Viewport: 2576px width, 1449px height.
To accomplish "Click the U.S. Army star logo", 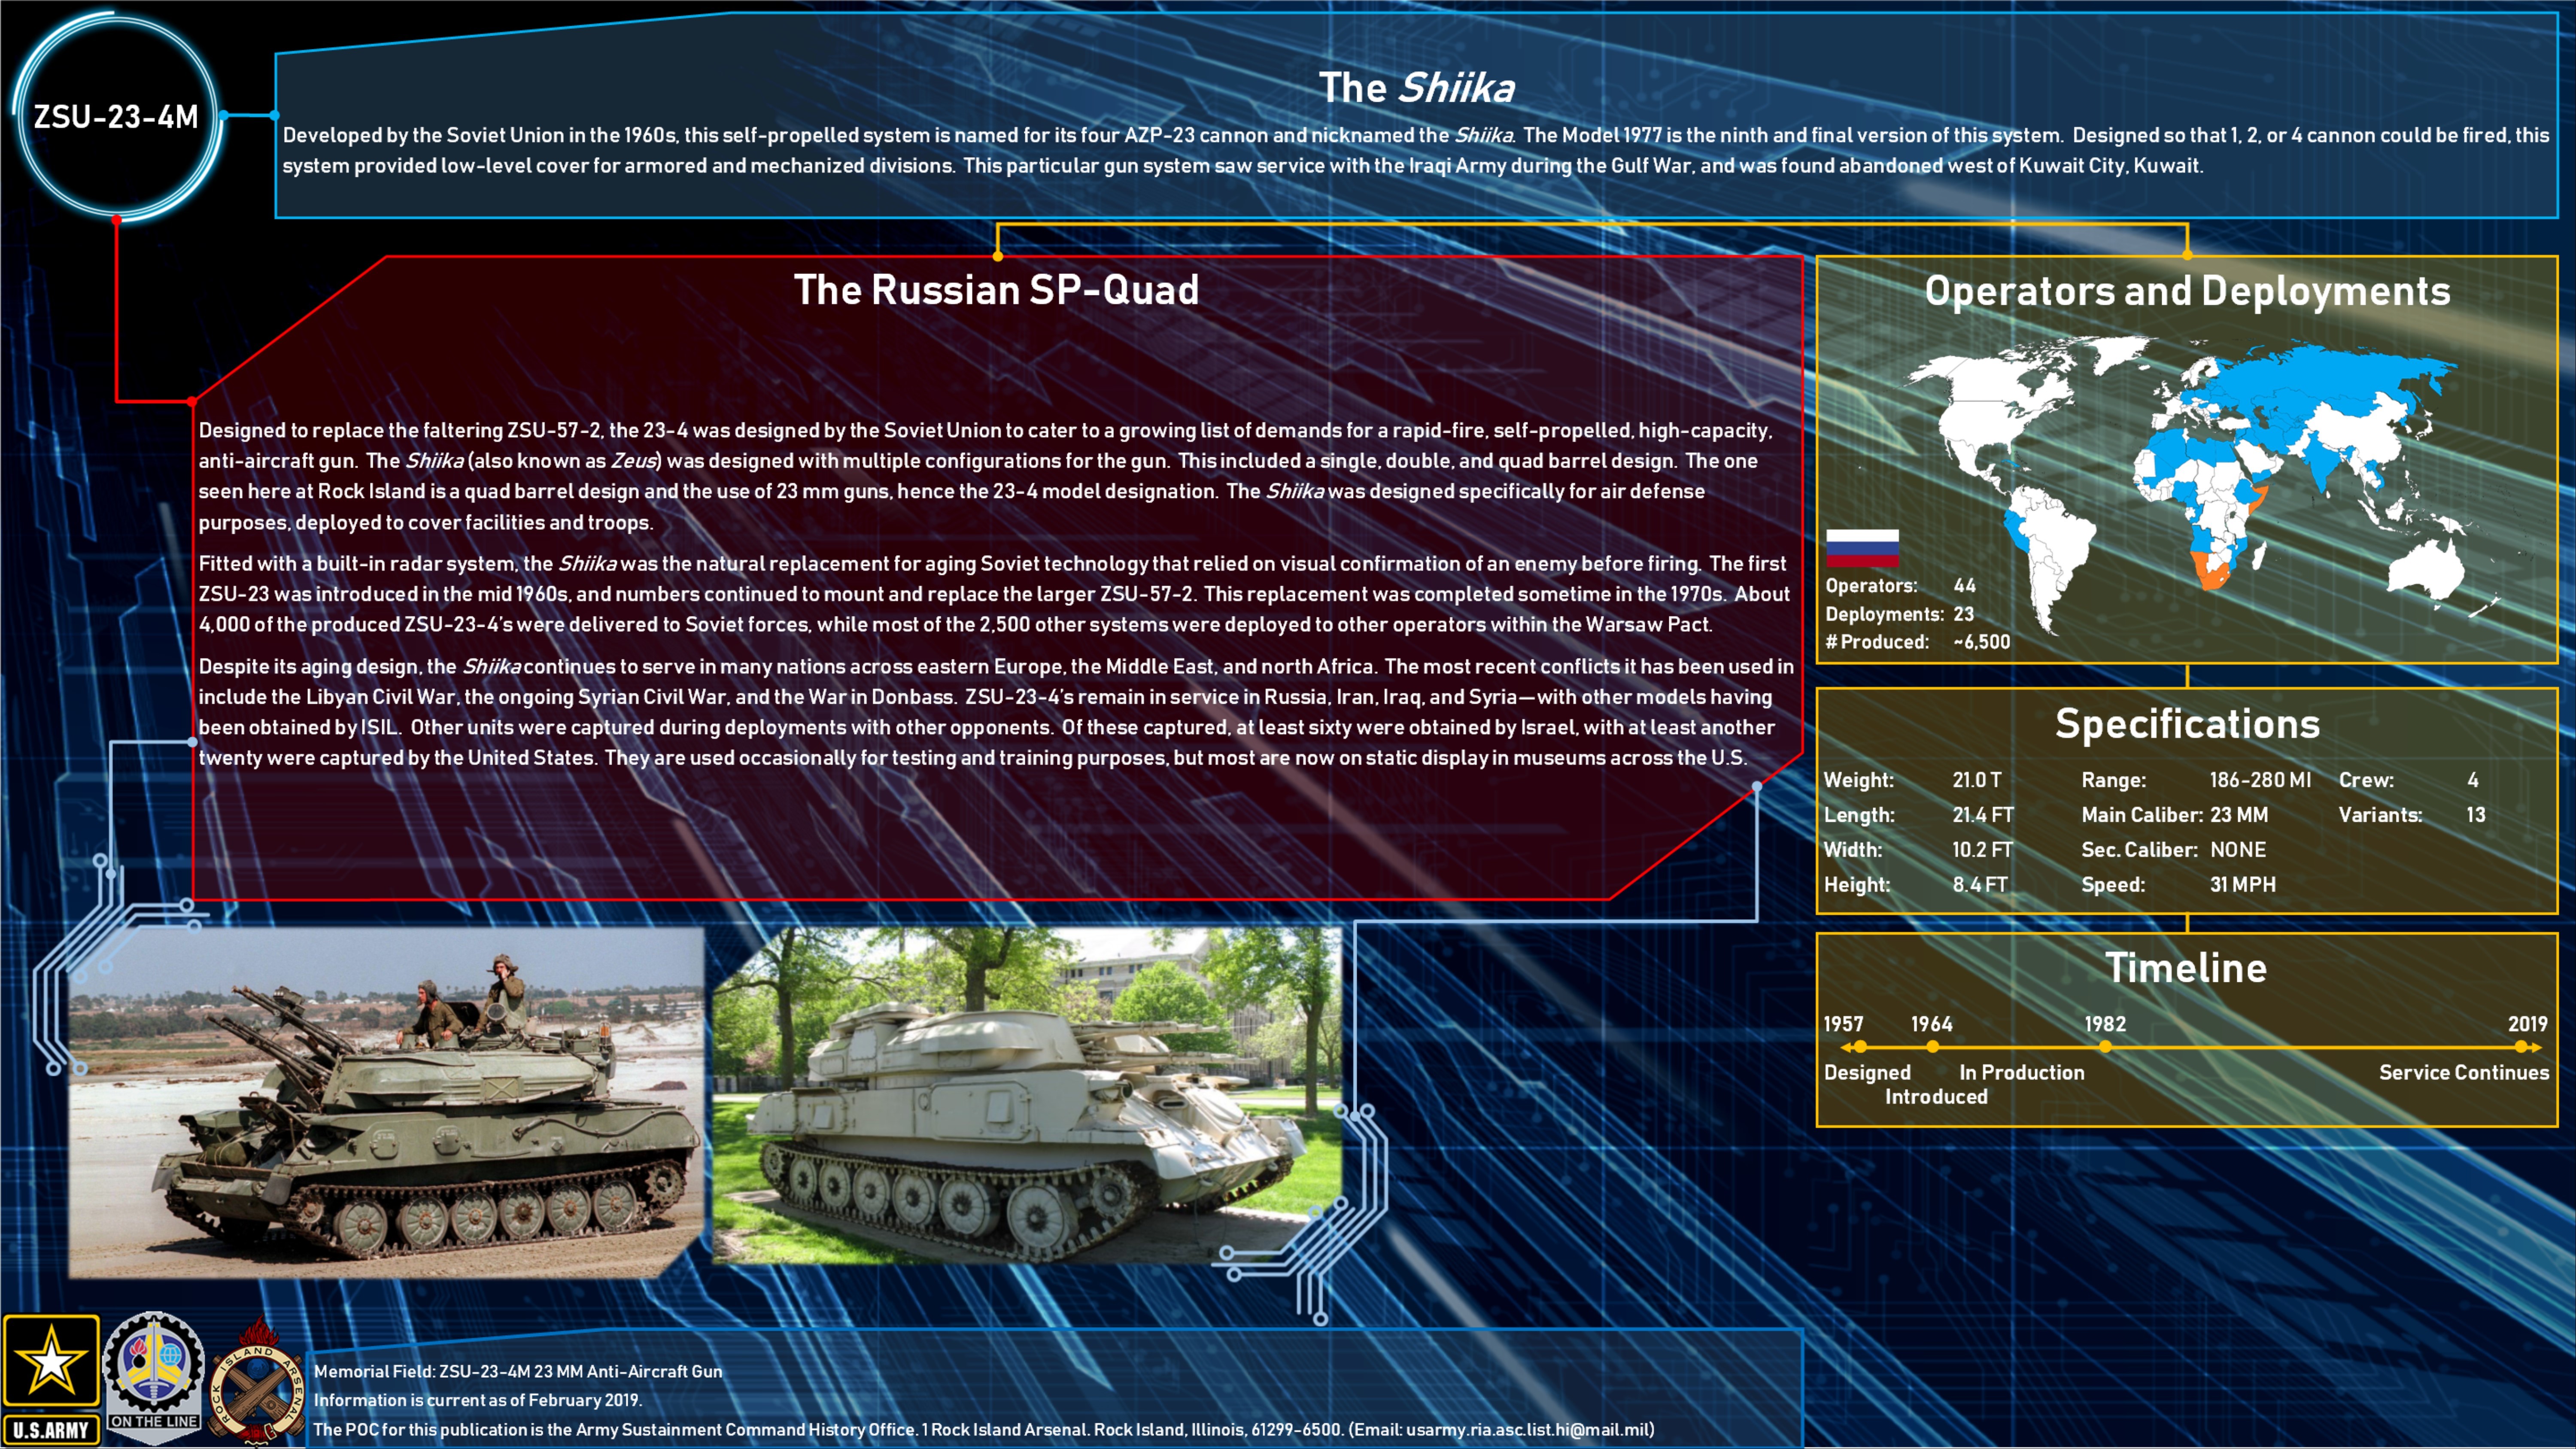I will point(51,1380).
